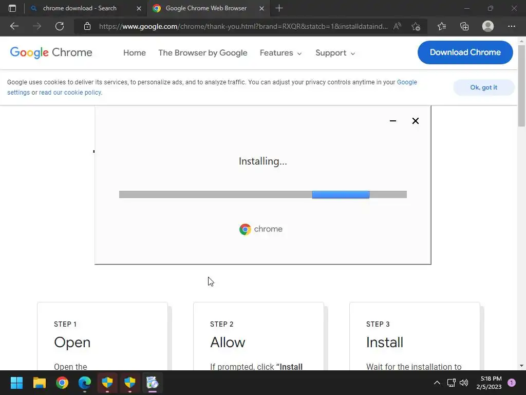526x395 pixels.
Task: Switch to the chrome download Search tab
Action: (x=80, y=8)
